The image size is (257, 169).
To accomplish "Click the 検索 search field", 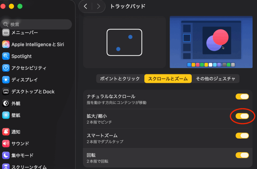I will [x=36, y=24].
